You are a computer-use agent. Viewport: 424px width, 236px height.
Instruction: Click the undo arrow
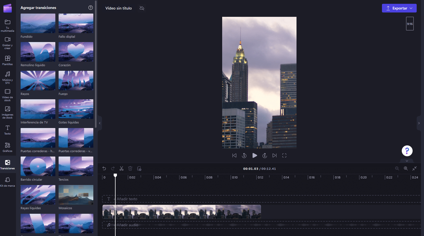[x=104, y=168]
